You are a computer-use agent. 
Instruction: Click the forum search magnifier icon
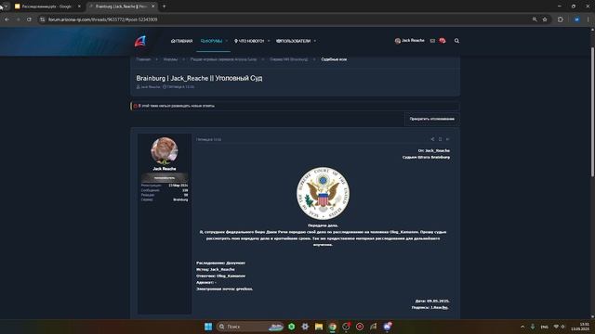(x=456, y=41)
